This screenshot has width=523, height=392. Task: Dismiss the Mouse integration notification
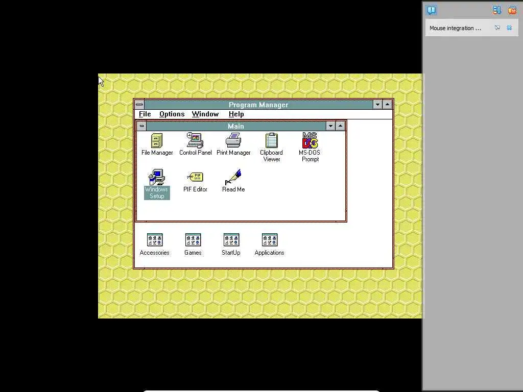509,28
